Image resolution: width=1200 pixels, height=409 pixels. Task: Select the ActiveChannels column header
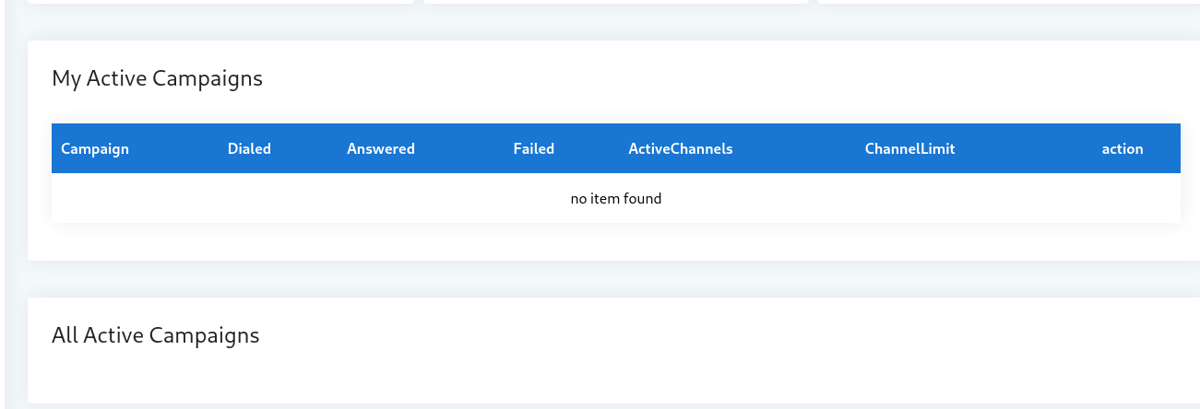pyautogui.click(x=681, y=148)
